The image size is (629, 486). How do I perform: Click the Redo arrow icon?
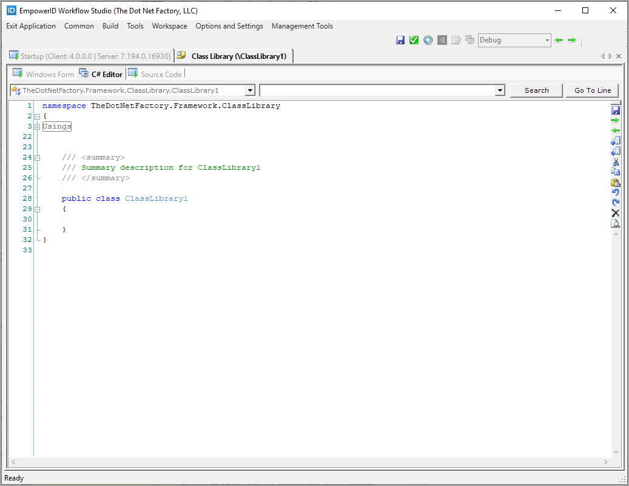pyautogui.click(x=616, y=203)
